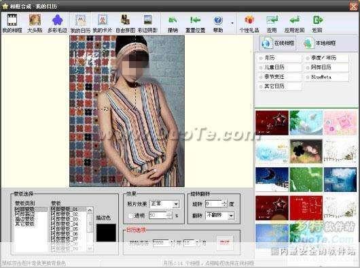Select the 我的卡片 toolbar icon

(x=103, y=23)
